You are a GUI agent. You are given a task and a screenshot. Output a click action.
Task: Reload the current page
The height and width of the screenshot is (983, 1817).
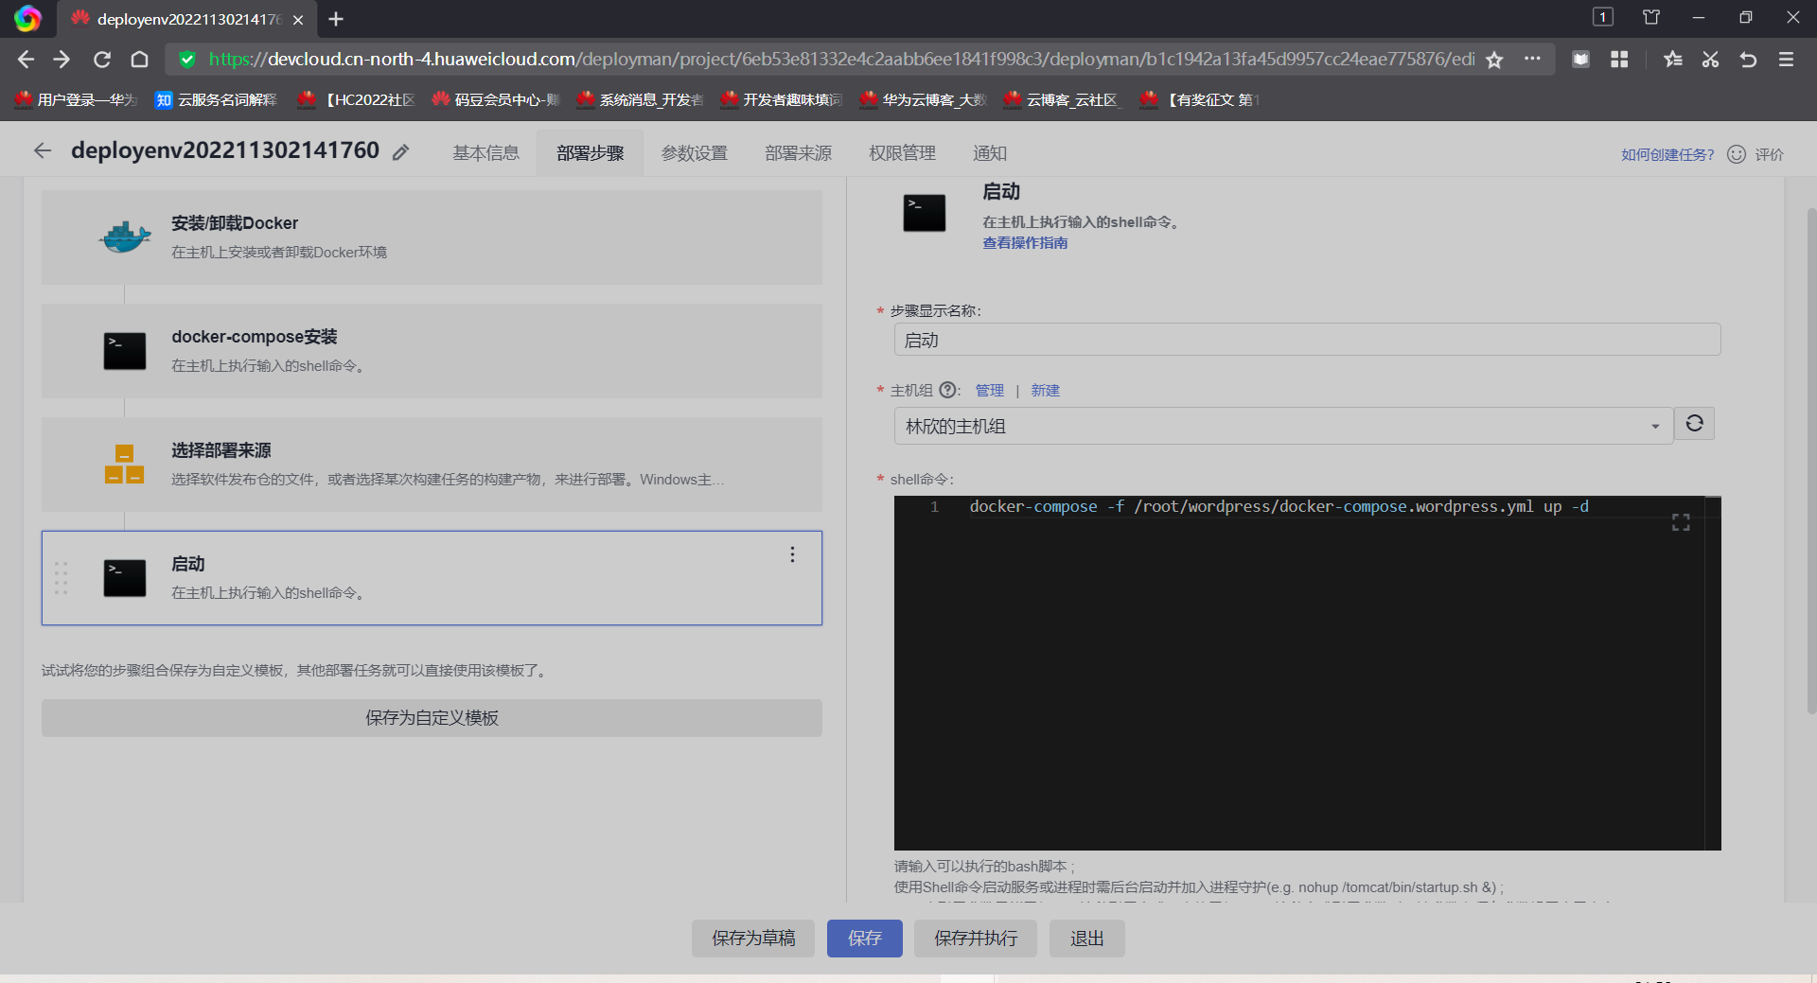point(102,60)
